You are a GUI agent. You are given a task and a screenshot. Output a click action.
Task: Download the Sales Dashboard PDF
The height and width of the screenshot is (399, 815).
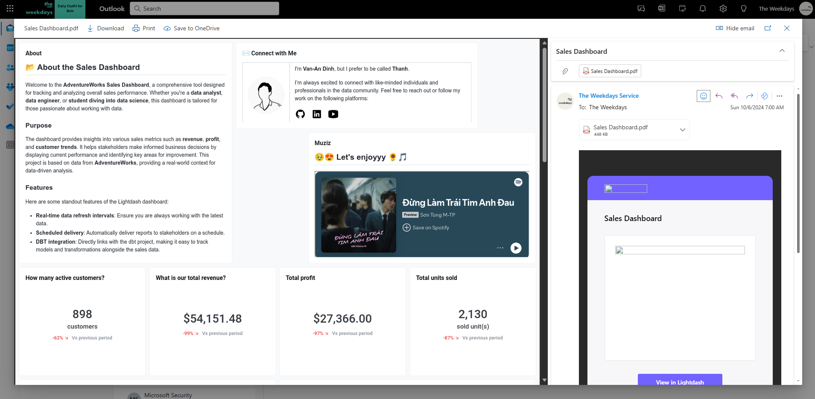point(106,28)
